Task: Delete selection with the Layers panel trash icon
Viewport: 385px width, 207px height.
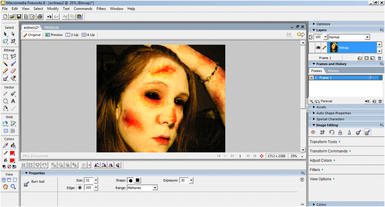Action: (x=380, y=58)
